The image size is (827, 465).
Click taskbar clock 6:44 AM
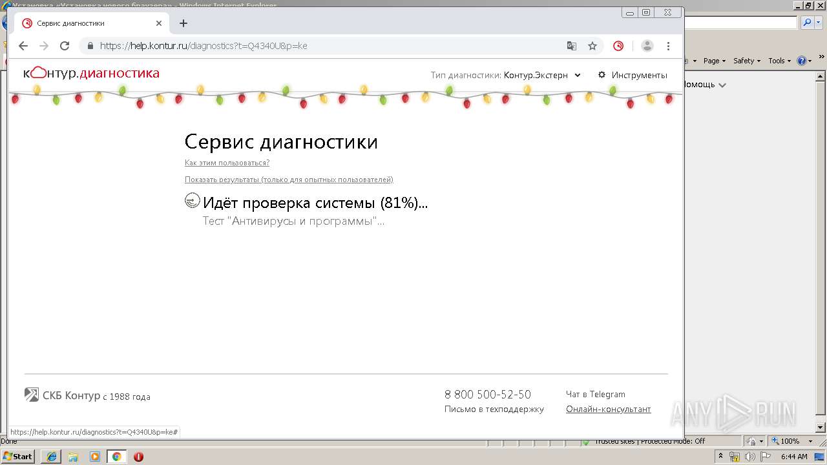coord(794,457)
